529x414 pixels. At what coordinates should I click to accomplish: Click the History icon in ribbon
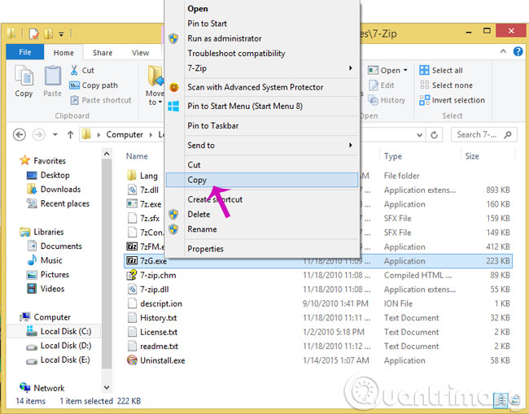point(374,100)
